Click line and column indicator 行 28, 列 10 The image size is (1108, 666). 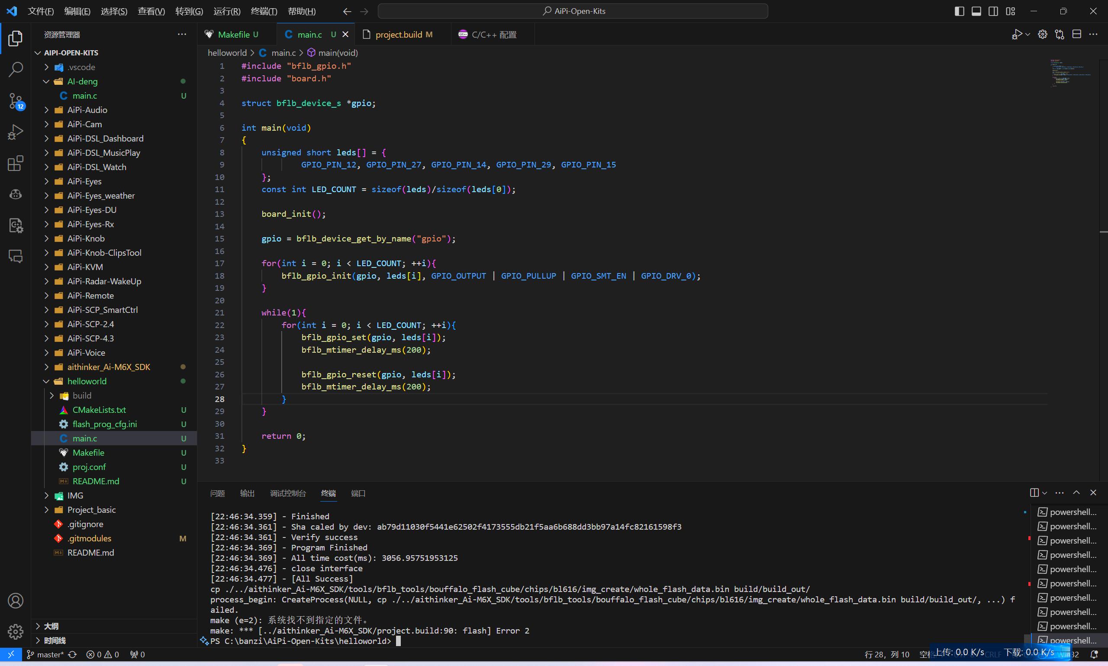(x=887, y=655)
